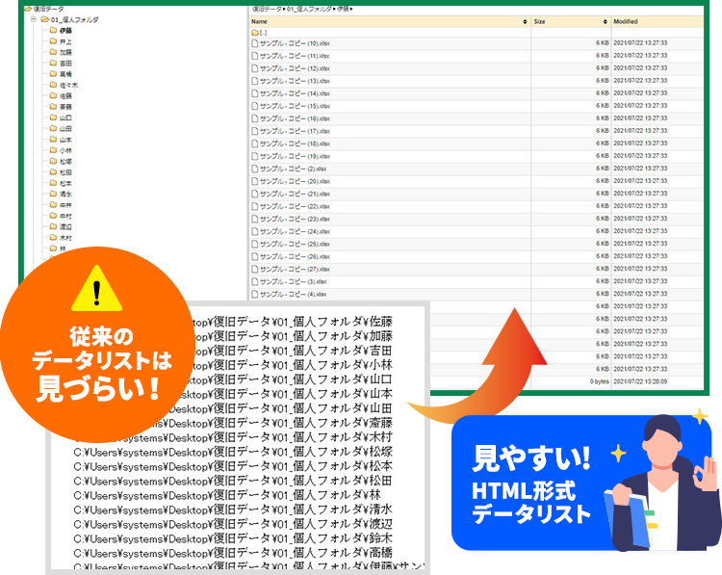The image size is (722, 575).
Task: Open the 松田 folder in the tree
Action: coord(65,172)
